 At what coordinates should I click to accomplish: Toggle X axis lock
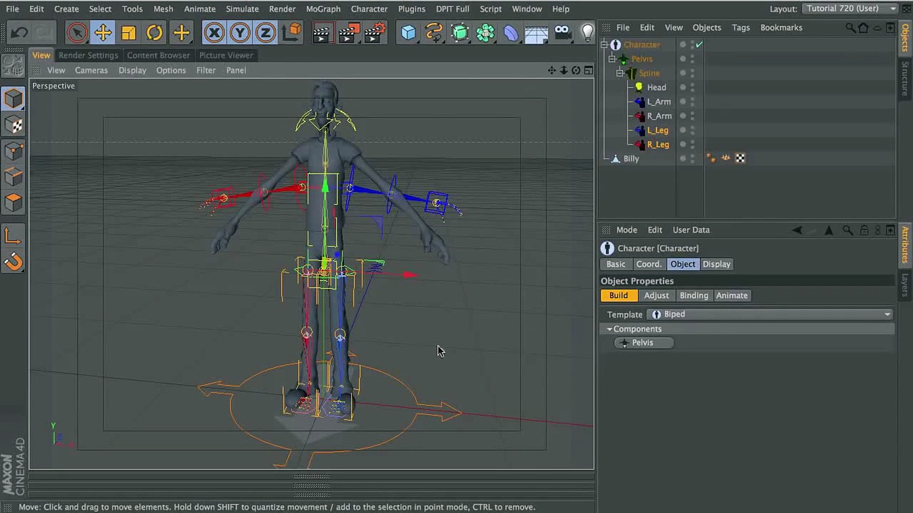coord(214,33)
